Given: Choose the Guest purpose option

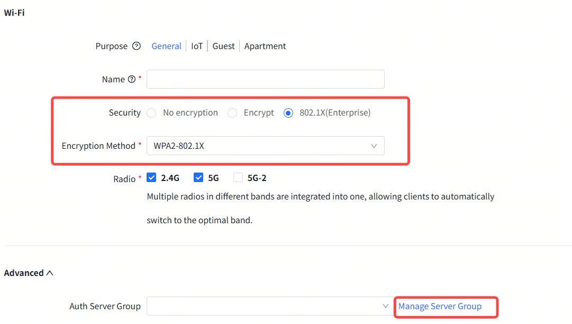Looking at the screenshot, I should click(x=223, y=46).
